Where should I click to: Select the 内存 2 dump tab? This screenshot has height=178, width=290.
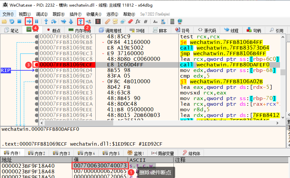pos(36,153)
